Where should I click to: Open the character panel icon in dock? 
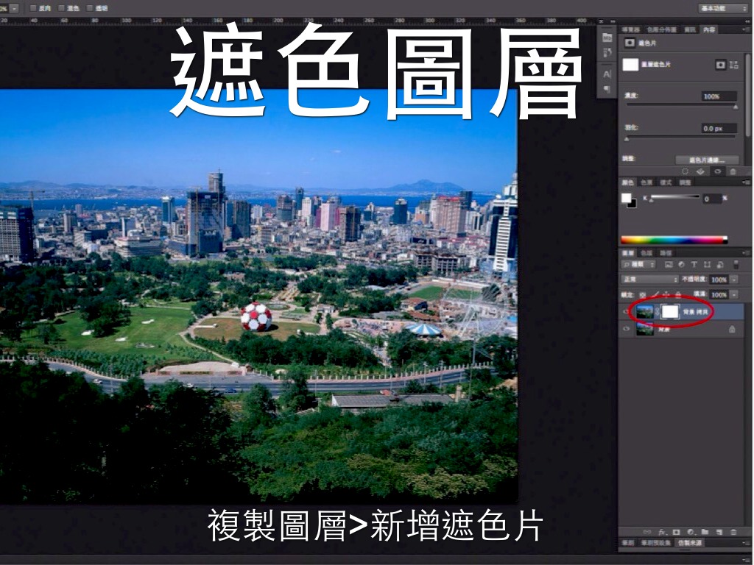click(607, 74)
